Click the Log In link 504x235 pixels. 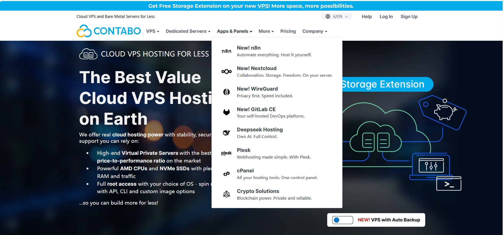[x=386, y=17]
